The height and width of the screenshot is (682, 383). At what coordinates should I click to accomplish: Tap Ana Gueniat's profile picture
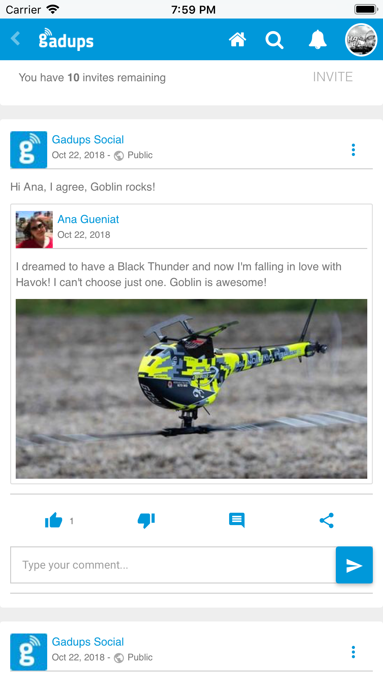(34, 229)
